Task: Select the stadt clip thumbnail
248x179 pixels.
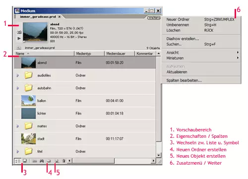Action: tap(28, 139)
